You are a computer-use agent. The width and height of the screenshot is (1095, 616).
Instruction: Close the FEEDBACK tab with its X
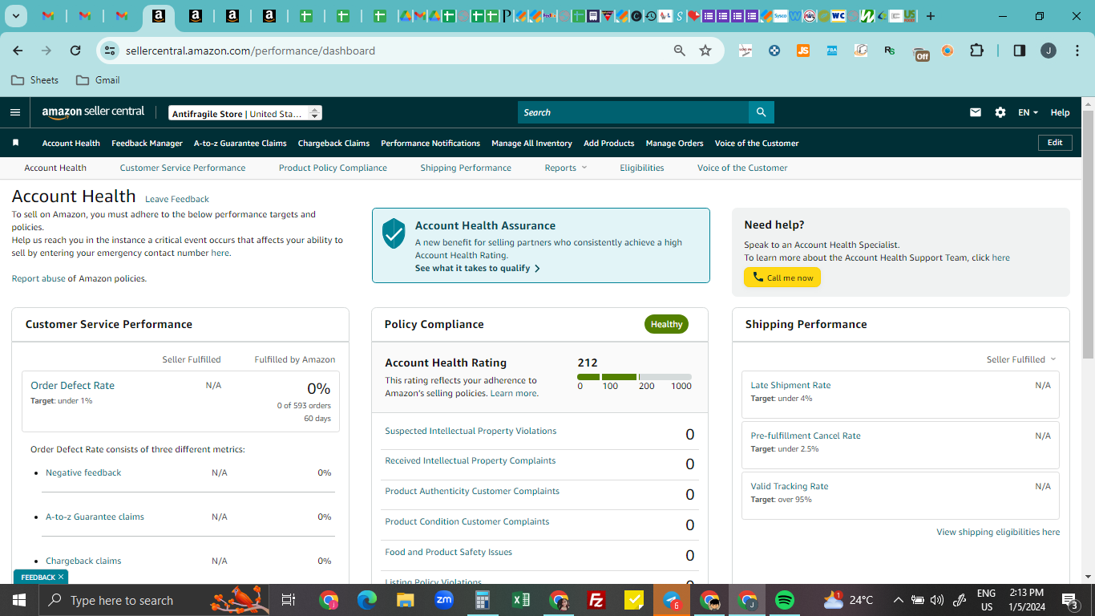[x=61, y=577]
